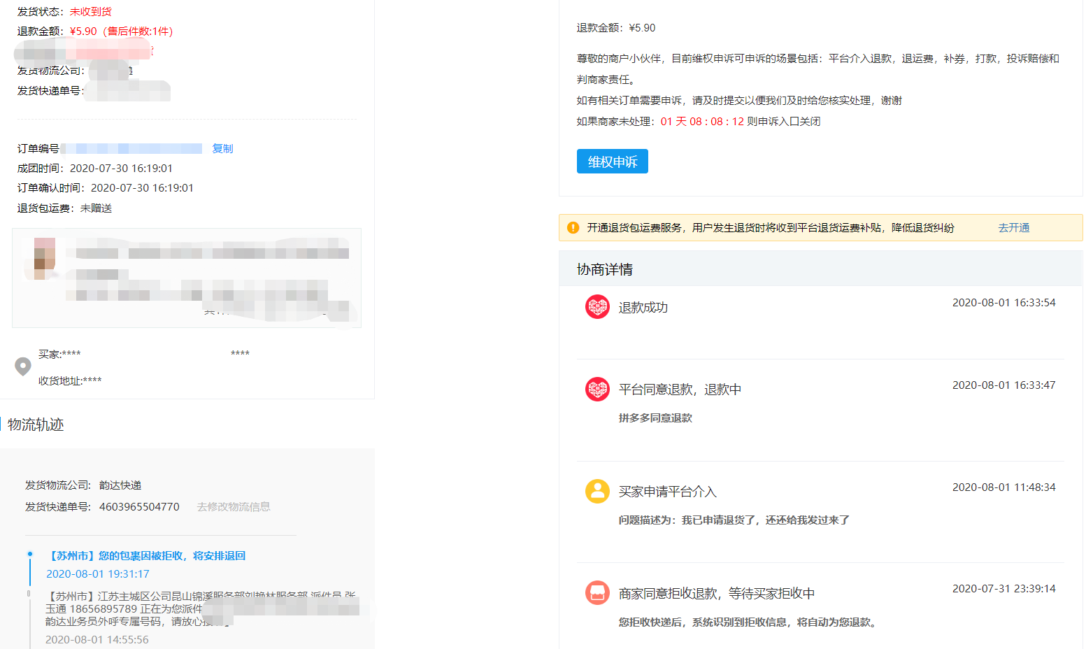Click the platform icon beside 平台同意退款，退款中
1086x649 pixels.
[597, 389]
